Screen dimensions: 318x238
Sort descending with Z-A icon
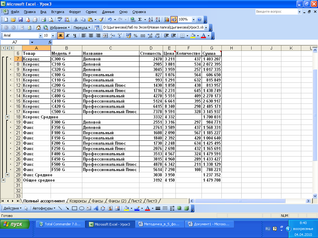point(158,20)
